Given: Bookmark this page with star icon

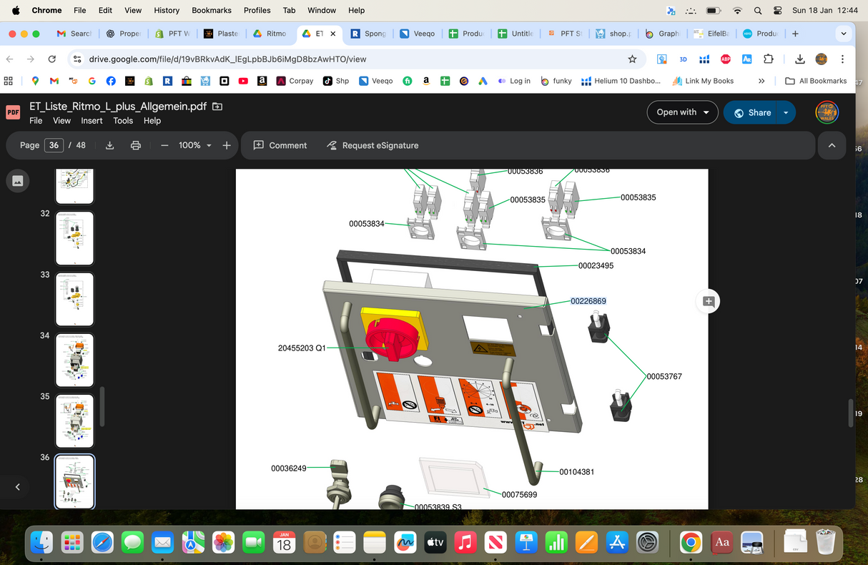Looking at the screenshot, I should pos(632,59).
